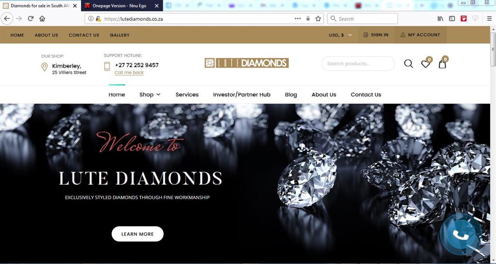Go to the browser home icon
This screenshot has width=496, height=264.
pos(42,19)
